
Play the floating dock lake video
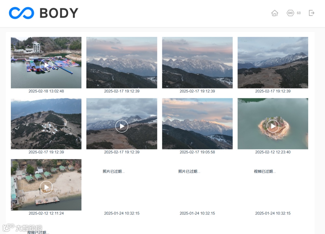46,65
